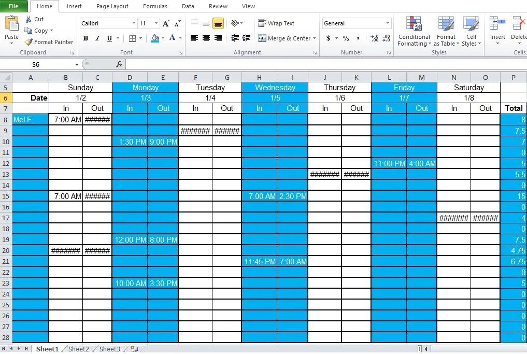Select Top Align icon
This screenshot has height=354, width=527.
(194, 23)
